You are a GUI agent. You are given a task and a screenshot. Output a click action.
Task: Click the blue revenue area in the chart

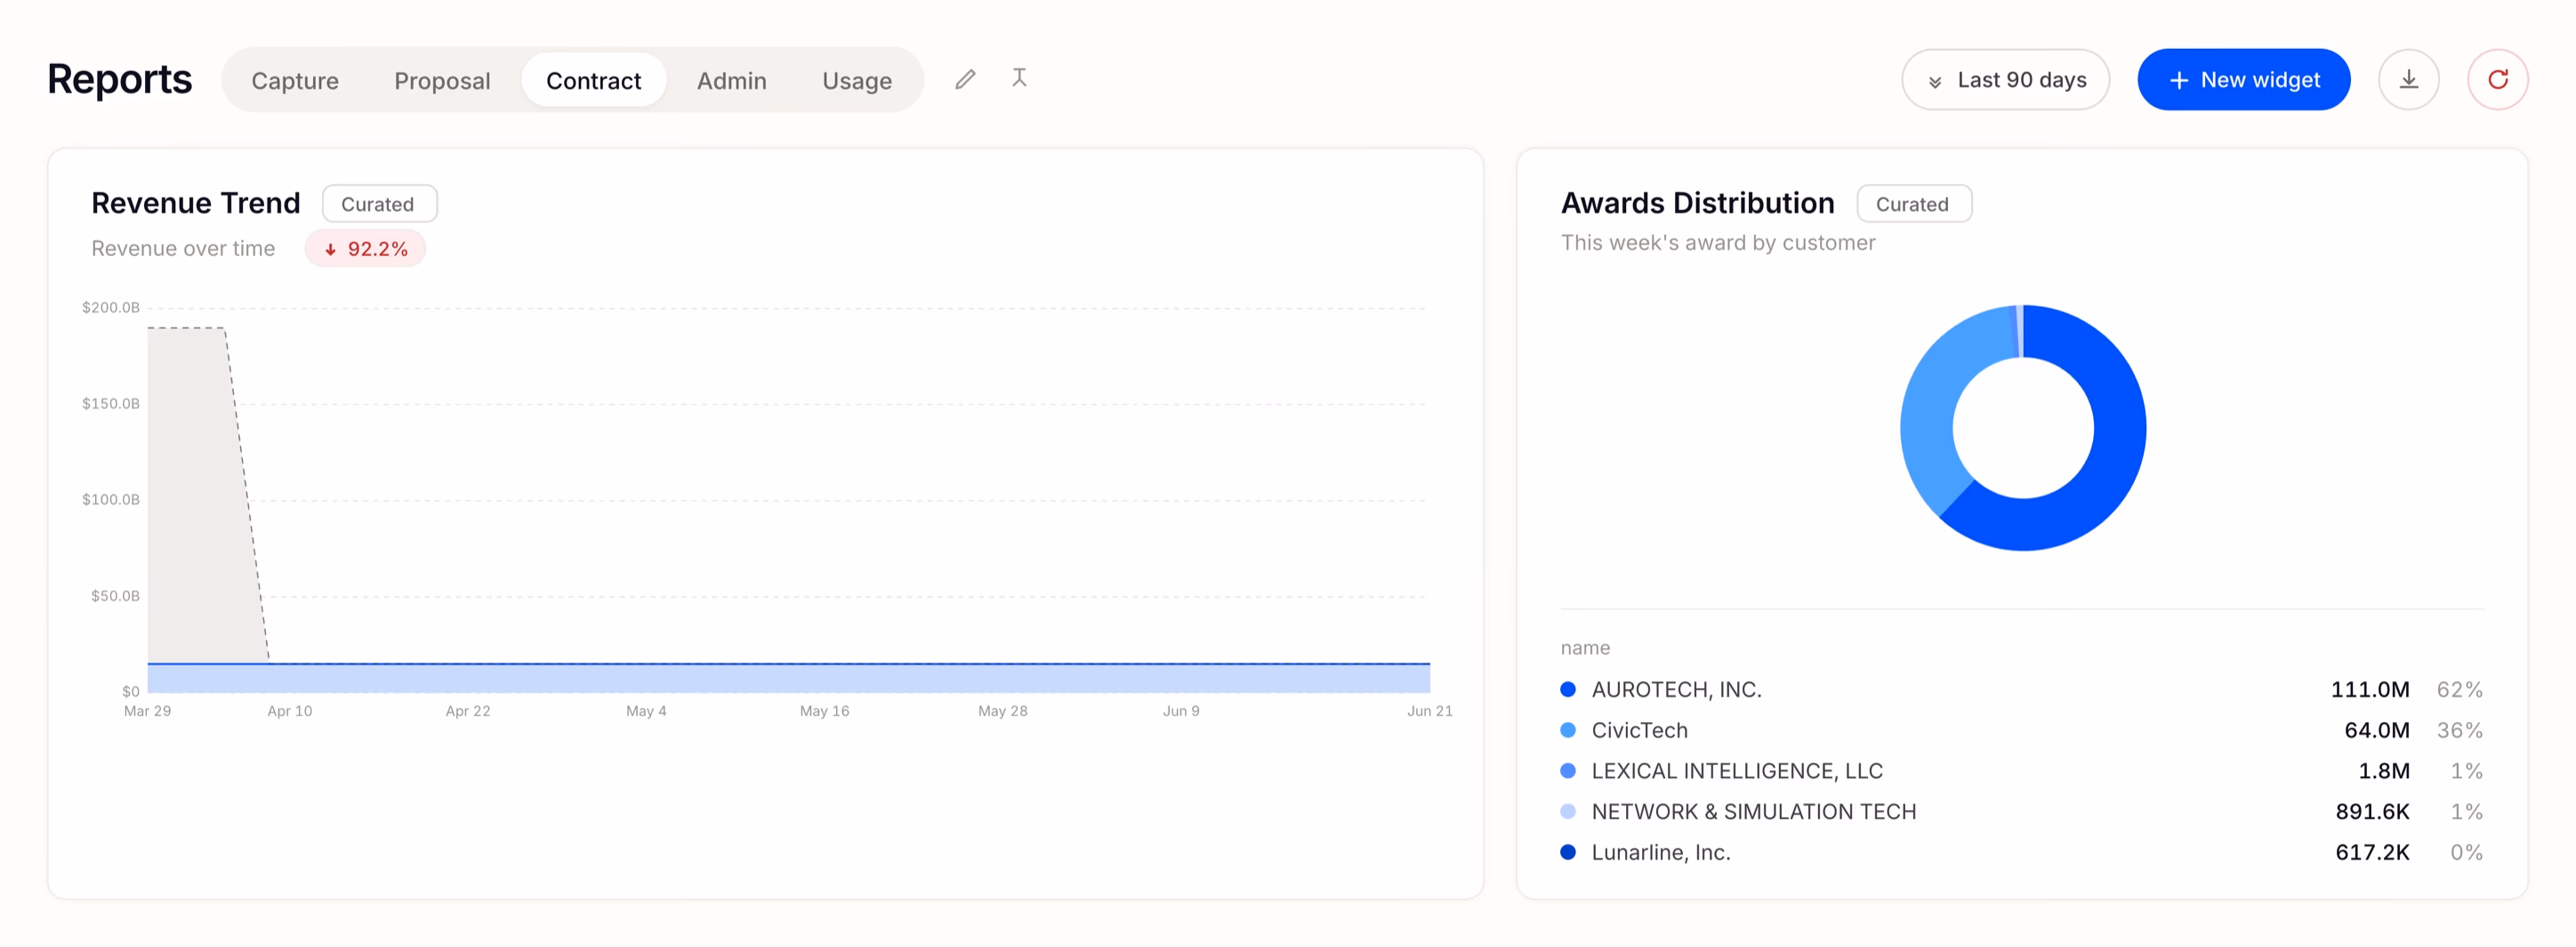[x=788, y=678]
